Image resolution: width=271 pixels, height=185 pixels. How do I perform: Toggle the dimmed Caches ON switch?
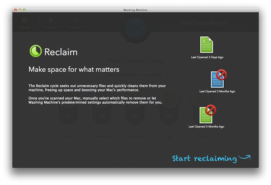(68, 116)
